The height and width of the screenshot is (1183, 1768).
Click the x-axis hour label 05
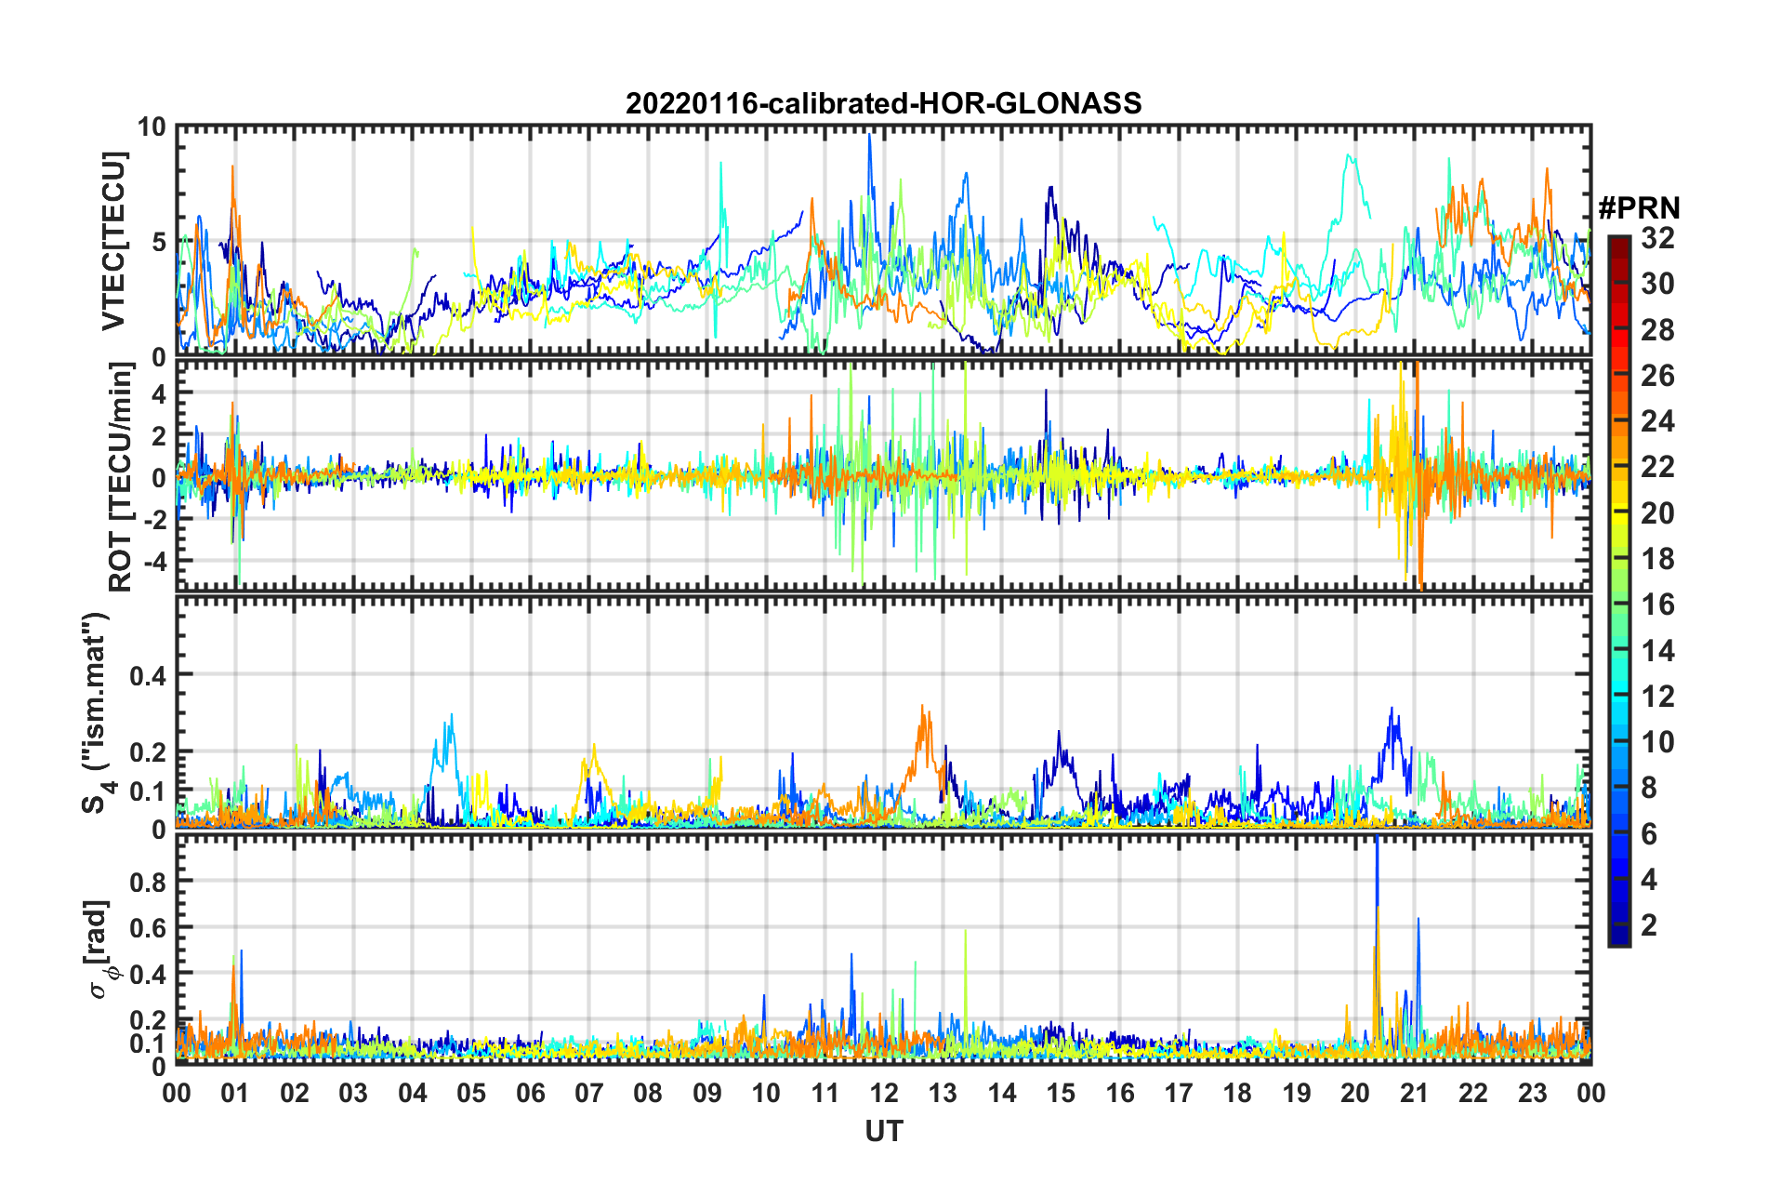click(x=471, y=1093)
